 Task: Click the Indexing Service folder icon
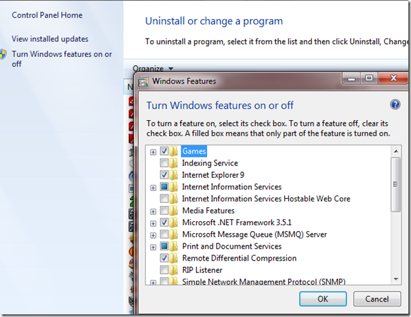click(174, 163)
